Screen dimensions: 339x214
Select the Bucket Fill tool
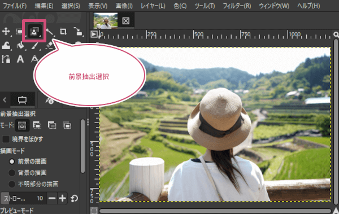click(21, 46)
